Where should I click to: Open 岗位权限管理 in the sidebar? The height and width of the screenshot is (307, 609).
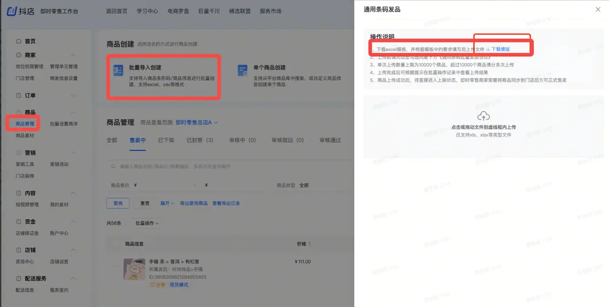point(29,66)
